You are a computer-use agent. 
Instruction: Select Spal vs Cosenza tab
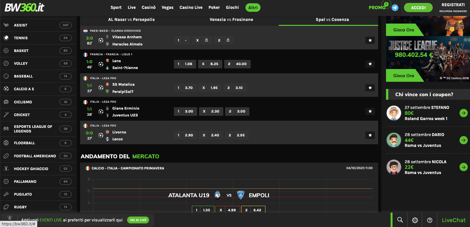click(x=332, y=20)
